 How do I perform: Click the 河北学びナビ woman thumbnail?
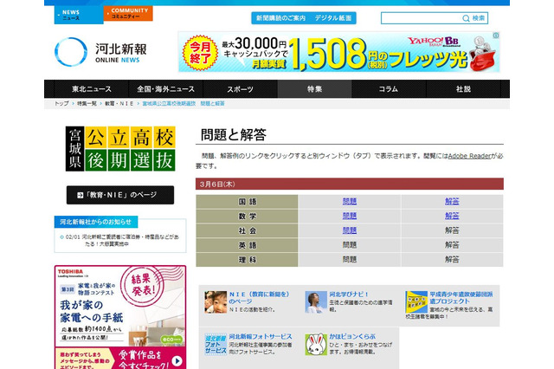pyautogui.click(x=316, y=302)
